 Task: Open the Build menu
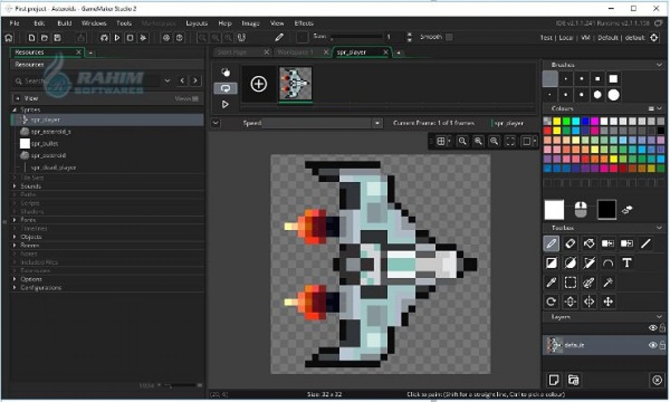[x=64, y=23]
